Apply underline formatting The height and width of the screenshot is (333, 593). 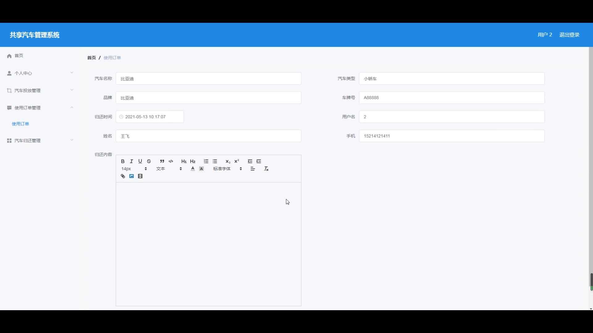(x=140, y=161)
